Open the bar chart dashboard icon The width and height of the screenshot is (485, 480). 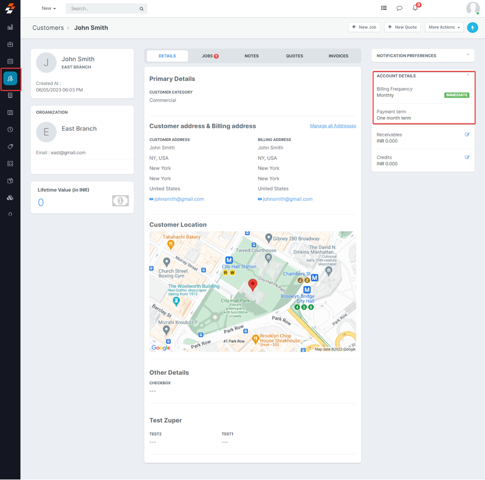pyautogui.click(x=10, y=27)
